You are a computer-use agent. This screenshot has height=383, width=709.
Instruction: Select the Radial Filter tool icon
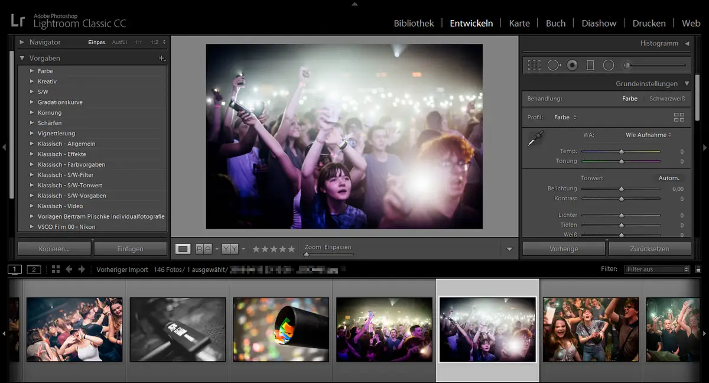tap(609, 65)
